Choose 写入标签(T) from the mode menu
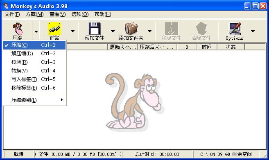Image resolution: width=269 pixels, height=160 pixels. tap(34, 79)
